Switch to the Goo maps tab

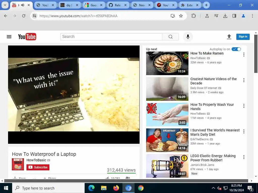(x=94, y=5)
